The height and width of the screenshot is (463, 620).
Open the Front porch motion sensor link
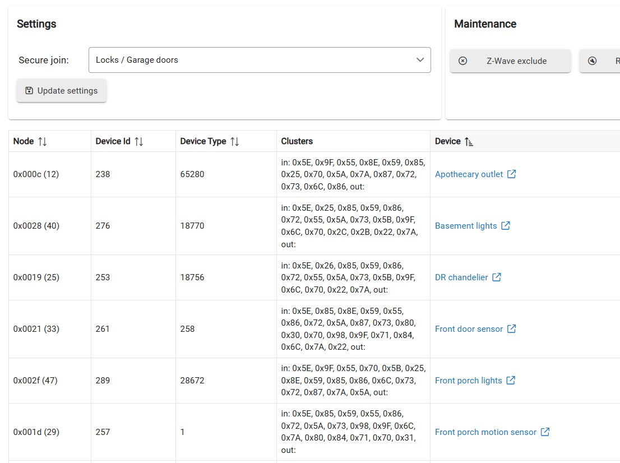tap(485, 432)
